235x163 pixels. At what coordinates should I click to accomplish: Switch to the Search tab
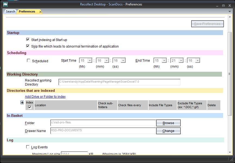click(11, 11)
